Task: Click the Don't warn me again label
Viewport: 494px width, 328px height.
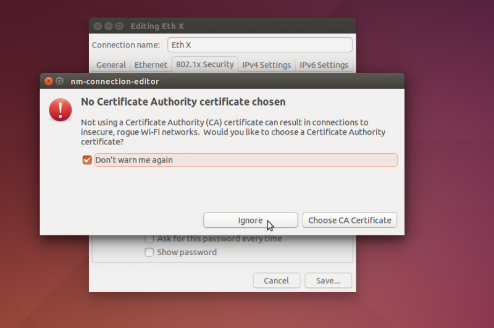Action: point(134,160)
